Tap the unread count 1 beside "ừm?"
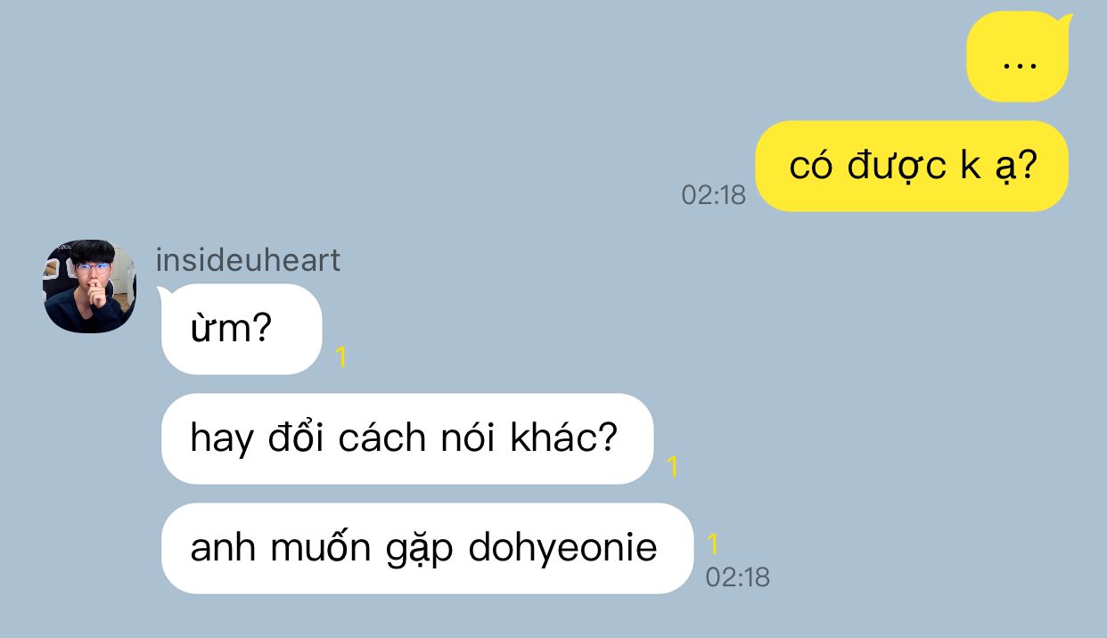 340,358
